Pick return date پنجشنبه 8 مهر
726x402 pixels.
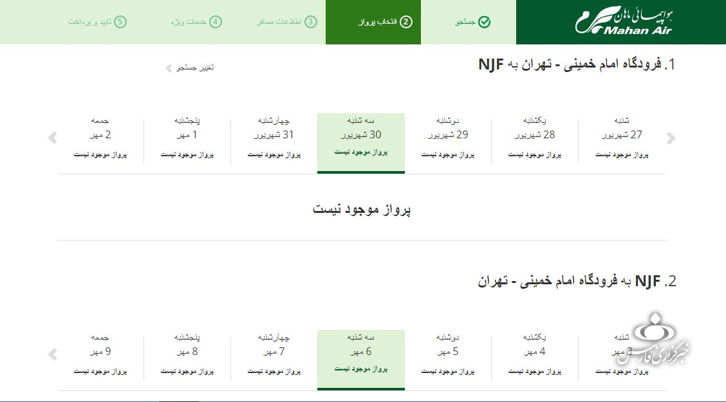click(x=187, y=354)
